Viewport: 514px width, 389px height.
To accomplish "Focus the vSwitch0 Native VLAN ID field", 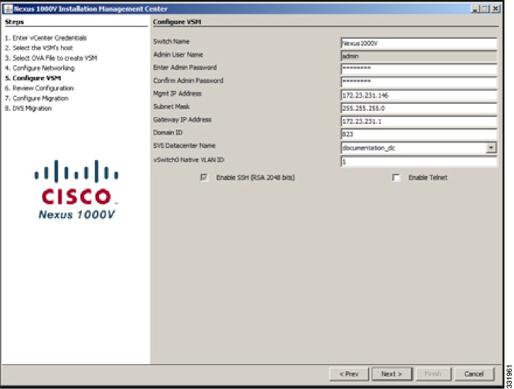I will [419, 162].
